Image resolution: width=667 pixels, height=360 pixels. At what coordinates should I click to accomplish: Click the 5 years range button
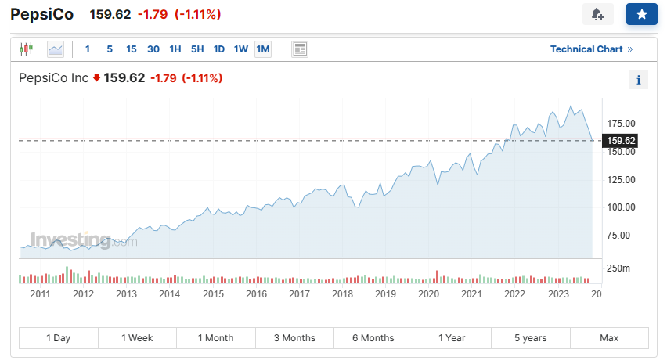coord(531,338)
